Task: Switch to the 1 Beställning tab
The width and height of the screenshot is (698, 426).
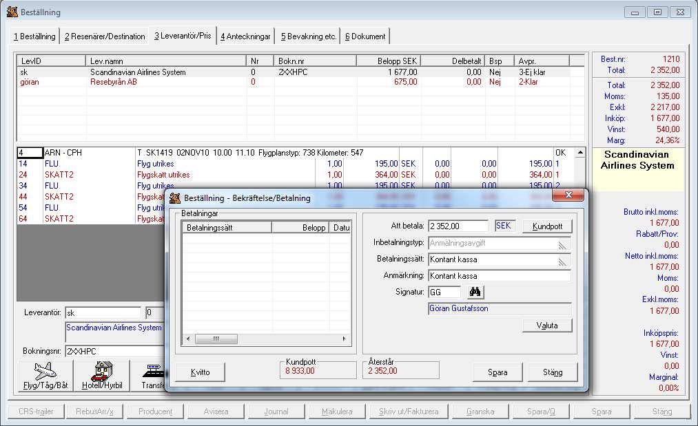Action: pos(34,36)
